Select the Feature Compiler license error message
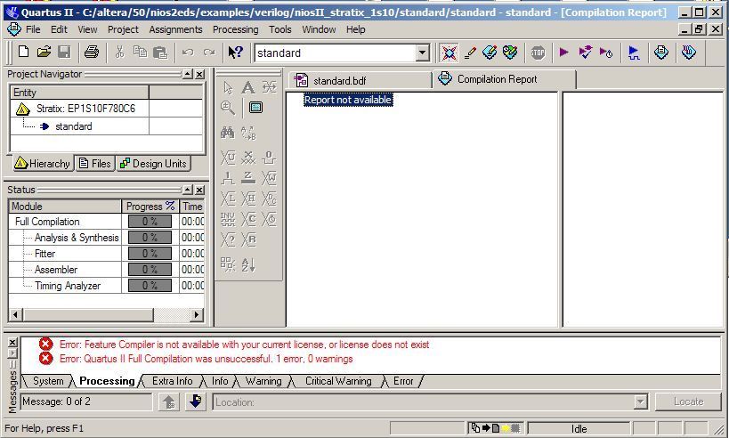The width and height of the screenshot is (729, 438). click(244, 345)
